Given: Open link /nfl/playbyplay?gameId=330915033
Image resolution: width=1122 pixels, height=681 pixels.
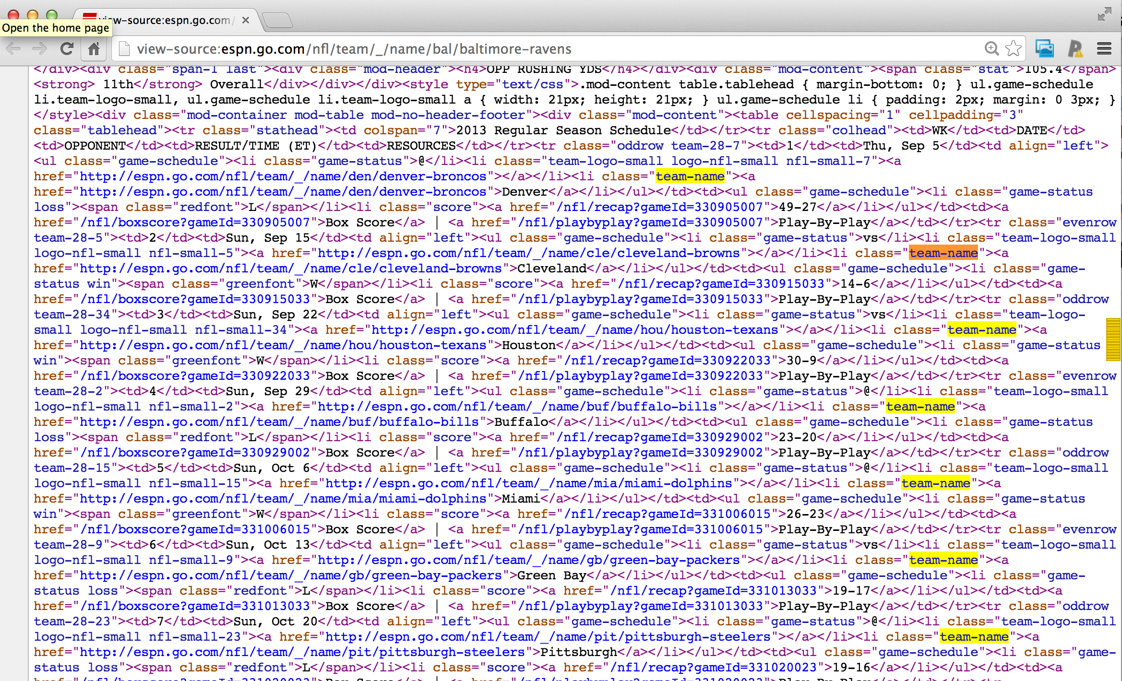Looking at the screenshot, I should (640, 299).
